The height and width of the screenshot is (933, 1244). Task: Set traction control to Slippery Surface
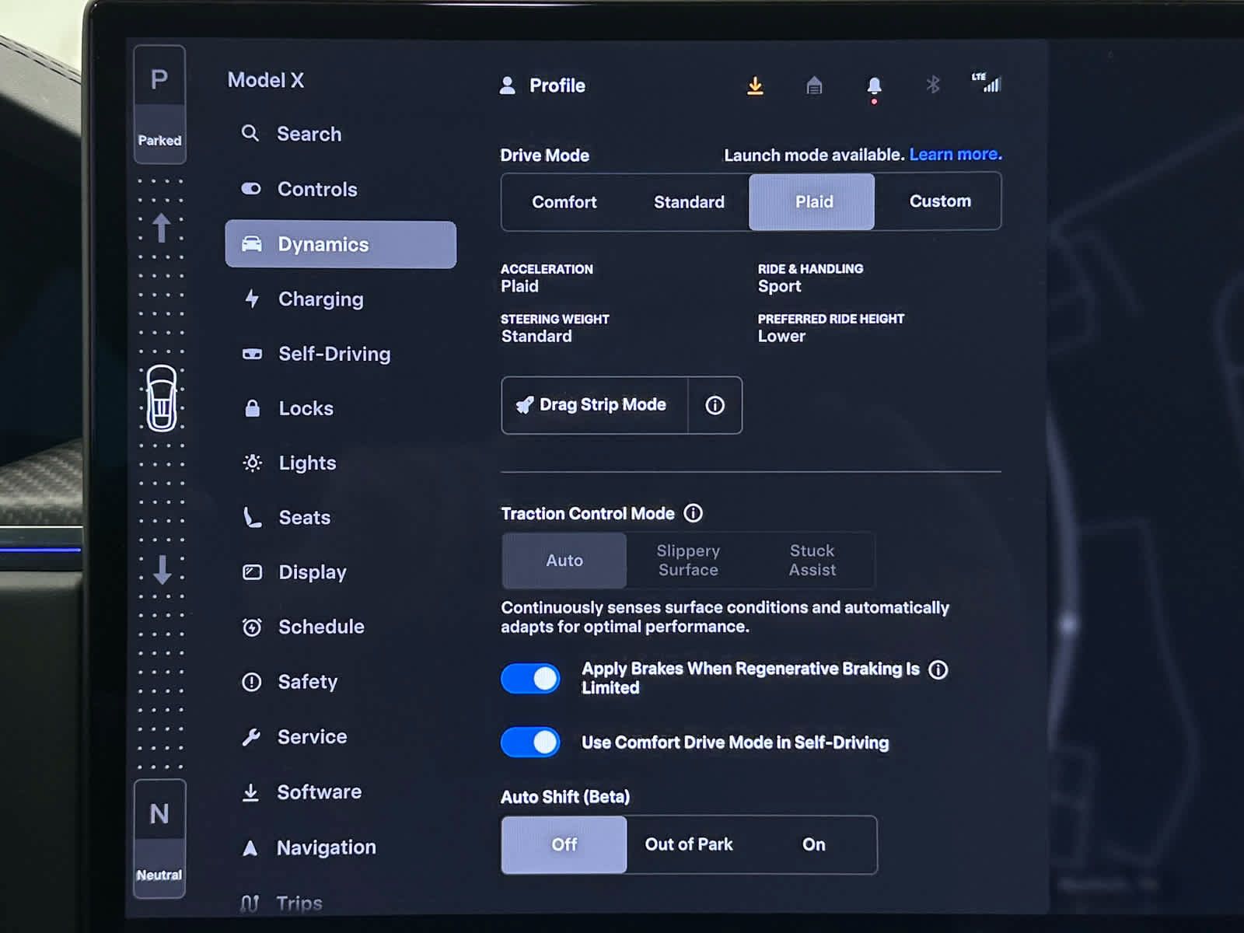(x=688, y=561)
